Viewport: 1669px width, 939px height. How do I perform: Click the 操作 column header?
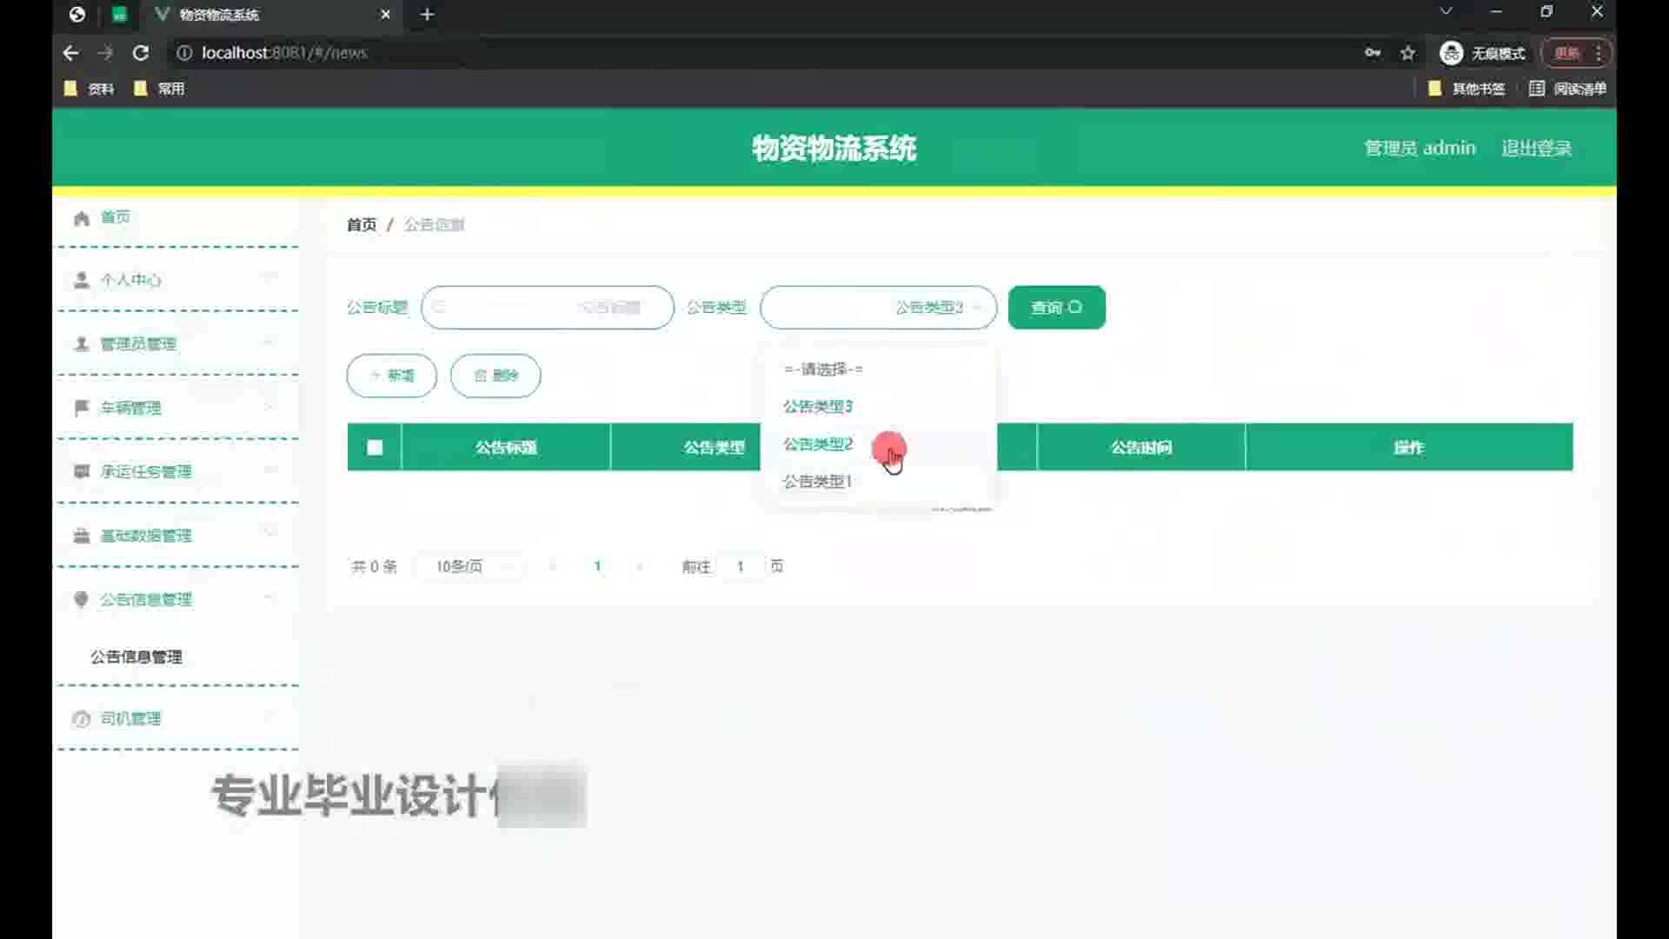[1409, 448]
